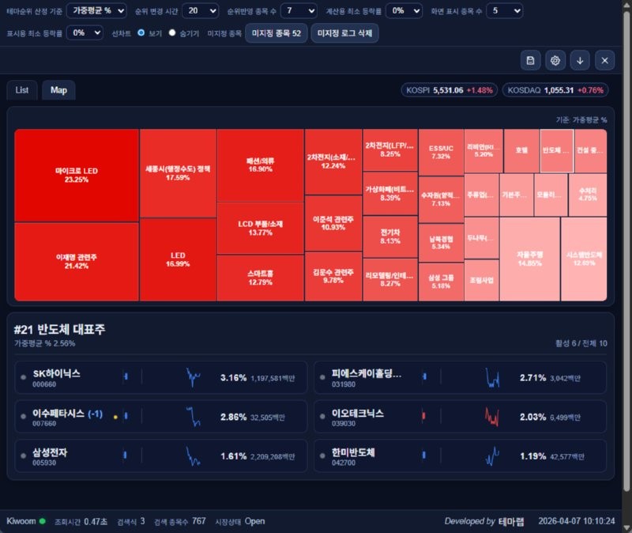Select the 숨기기 radio button

pyautogui.click(x=172, y=33)
